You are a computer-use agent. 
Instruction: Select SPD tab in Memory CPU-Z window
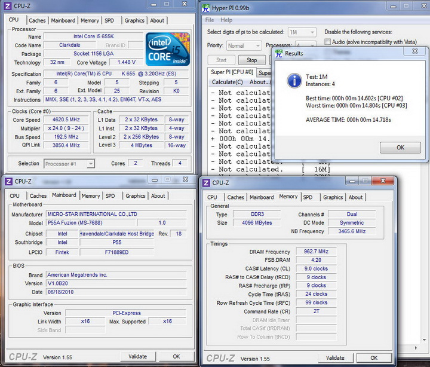coord(308,197)
